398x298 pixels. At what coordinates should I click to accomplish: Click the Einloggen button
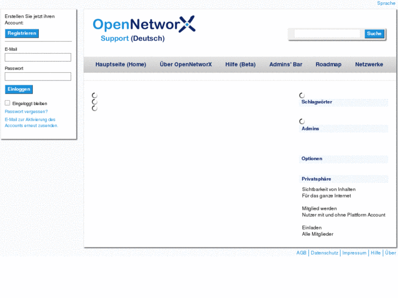pos(19,89)
